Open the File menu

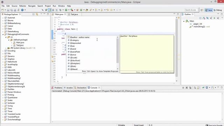[3, 6]
